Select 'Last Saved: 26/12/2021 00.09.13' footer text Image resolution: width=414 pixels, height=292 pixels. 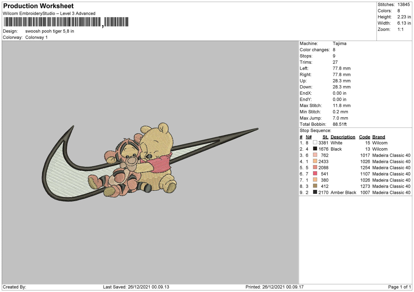coord(136,287)
